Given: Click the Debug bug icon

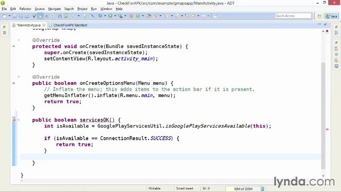Looking at the screenshot, I should [x=100, y=16].
